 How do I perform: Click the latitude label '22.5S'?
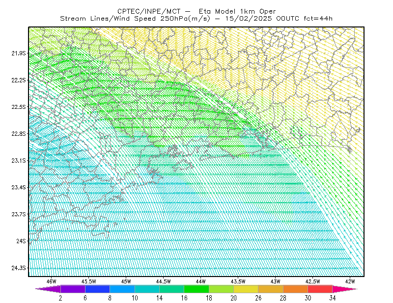point(19,107)
